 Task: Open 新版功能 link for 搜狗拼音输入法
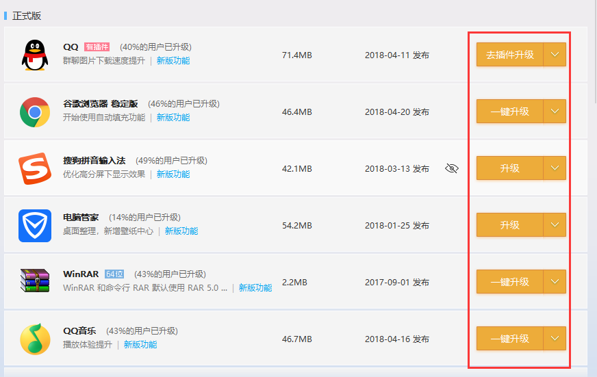tap(173, 174)
